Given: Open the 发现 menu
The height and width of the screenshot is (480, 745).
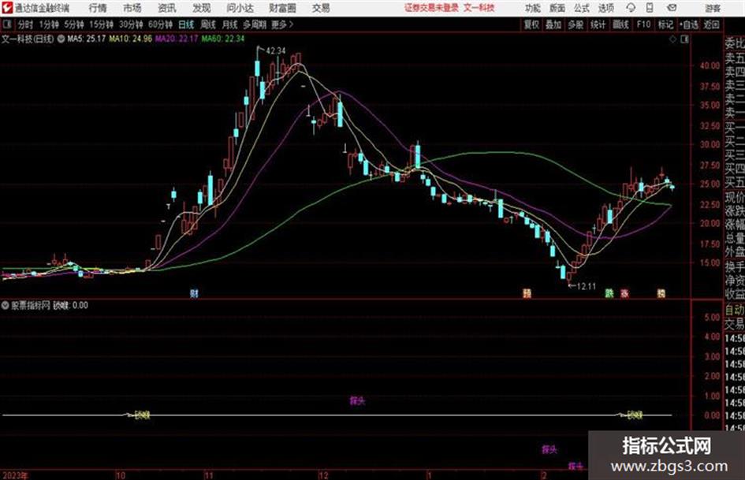Looking at the screenshot, I should (202, 8).
